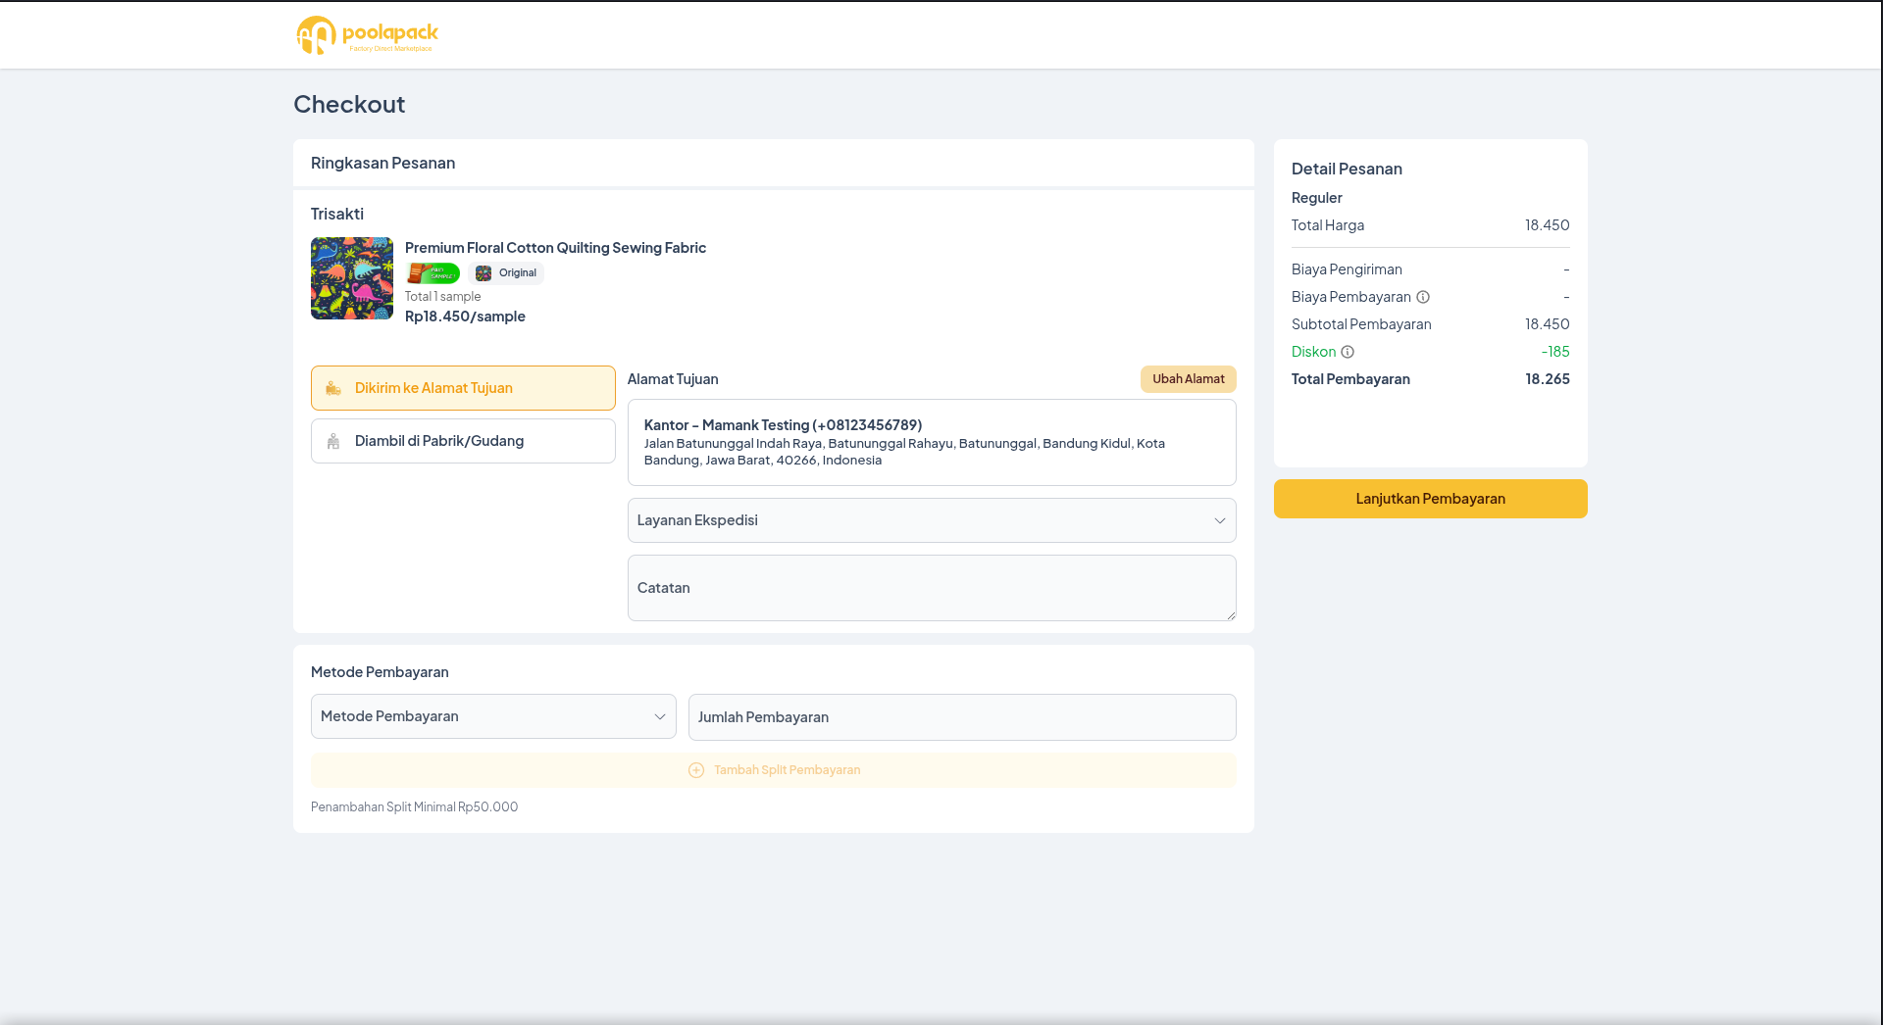Click the Subtotal Pembayaran label
Image resolution: width=1883 pixels, height=1025 pixels.
(x=1361, y=324)
